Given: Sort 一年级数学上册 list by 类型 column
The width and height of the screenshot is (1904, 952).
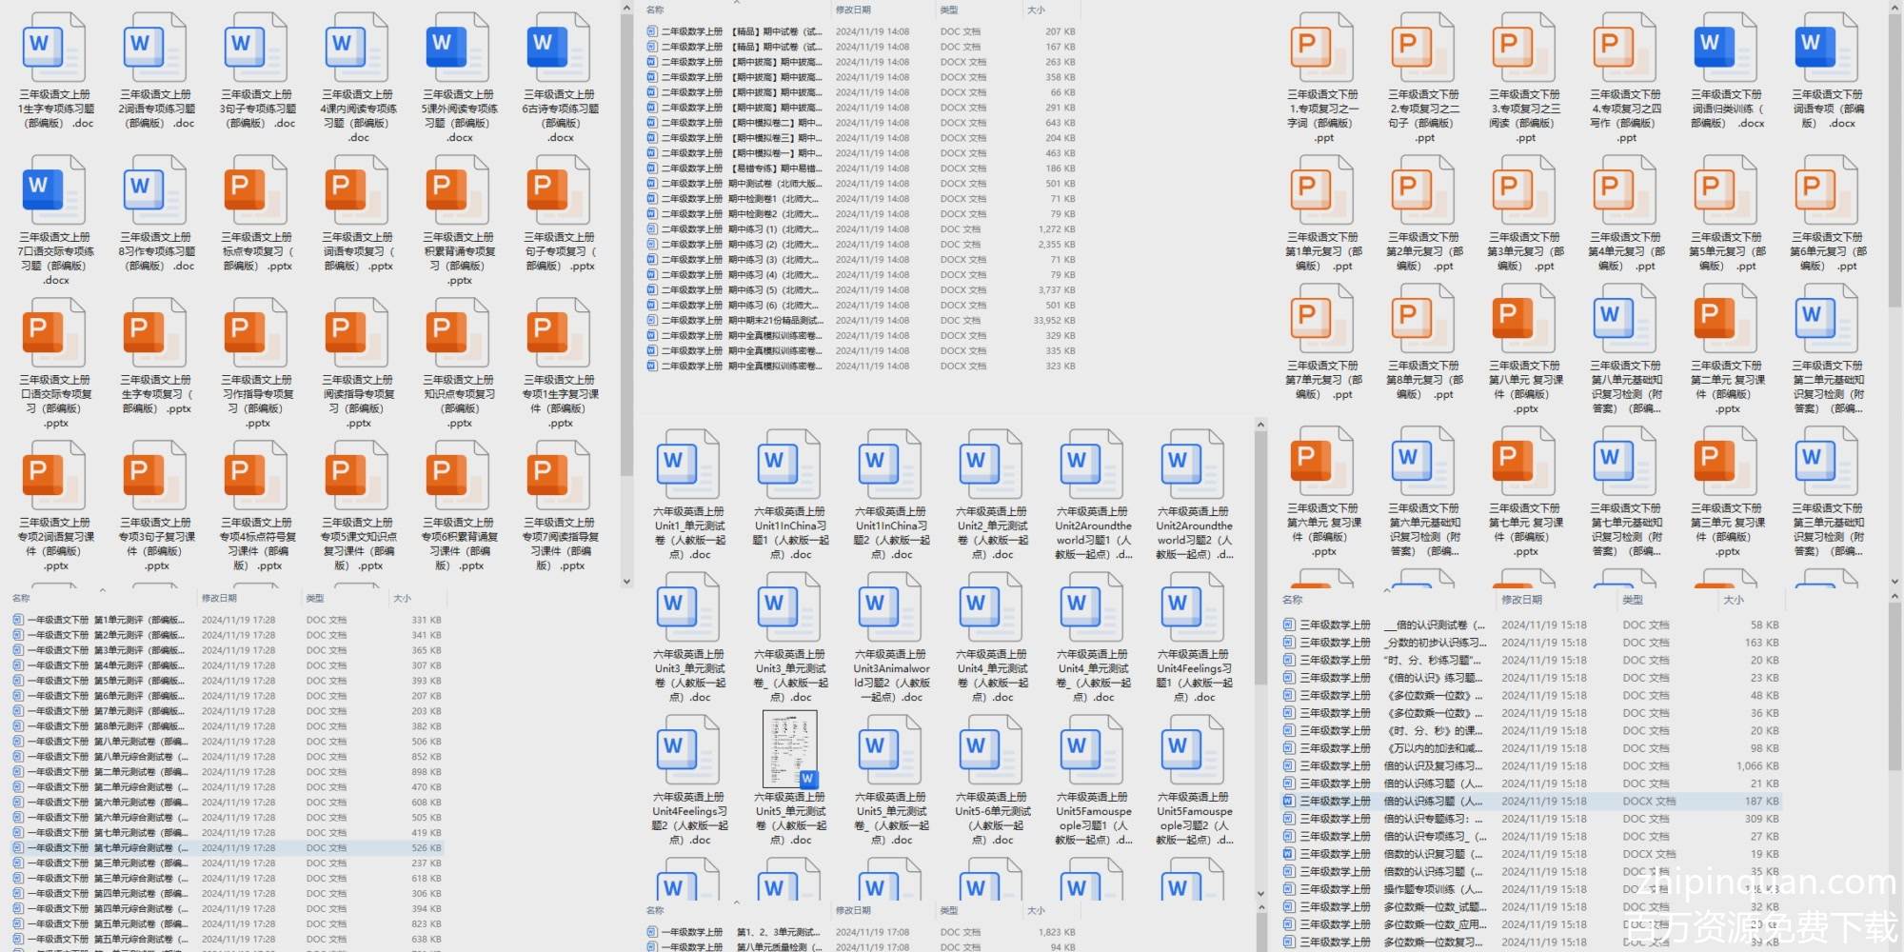Looking at the screenshot, I should tap(949, 910).
